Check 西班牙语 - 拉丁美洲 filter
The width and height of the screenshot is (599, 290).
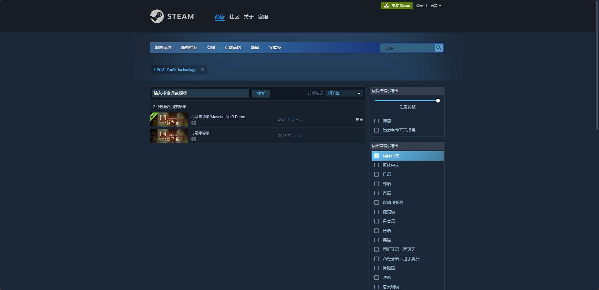(x=377, y=259)
